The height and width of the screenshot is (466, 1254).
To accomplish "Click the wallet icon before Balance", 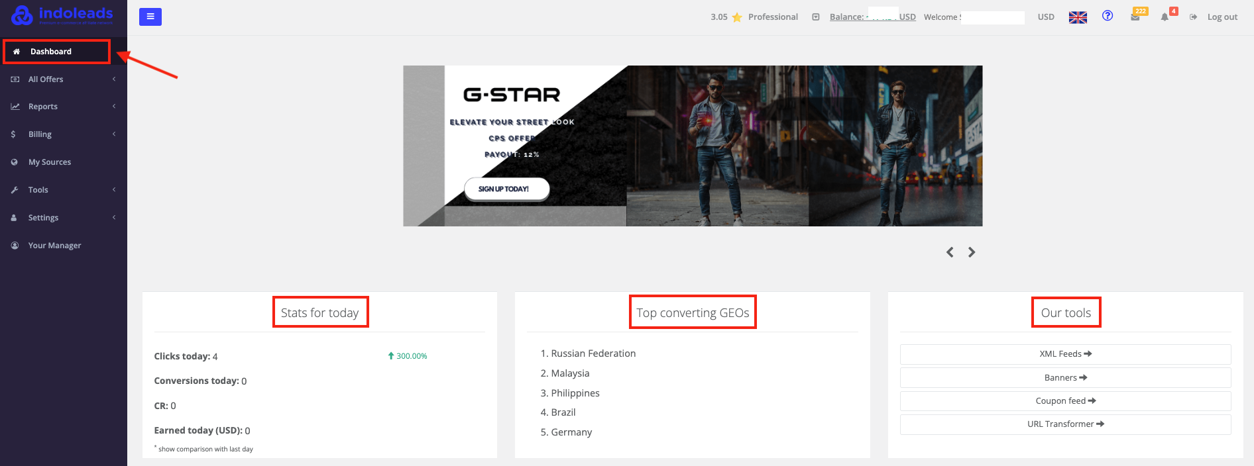I will coord(816,17).
